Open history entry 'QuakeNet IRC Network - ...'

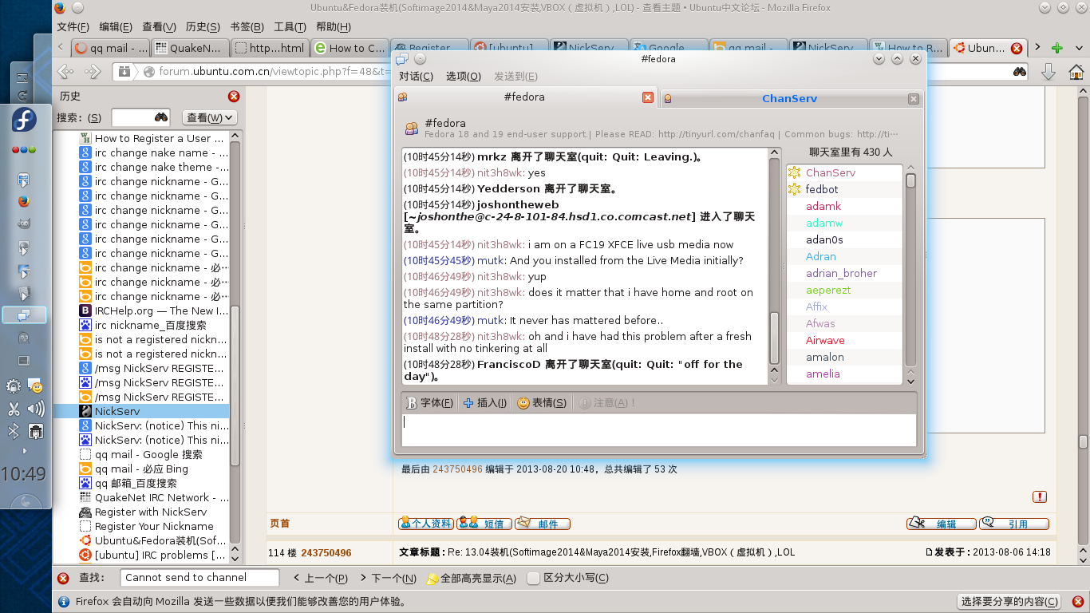[153, 497]
